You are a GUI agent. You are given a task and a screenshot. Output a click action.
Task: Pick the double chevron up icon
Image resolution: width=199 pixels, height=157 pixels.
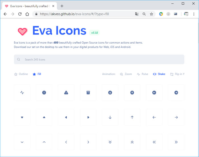pyautogui.click(x=132, y=142)
